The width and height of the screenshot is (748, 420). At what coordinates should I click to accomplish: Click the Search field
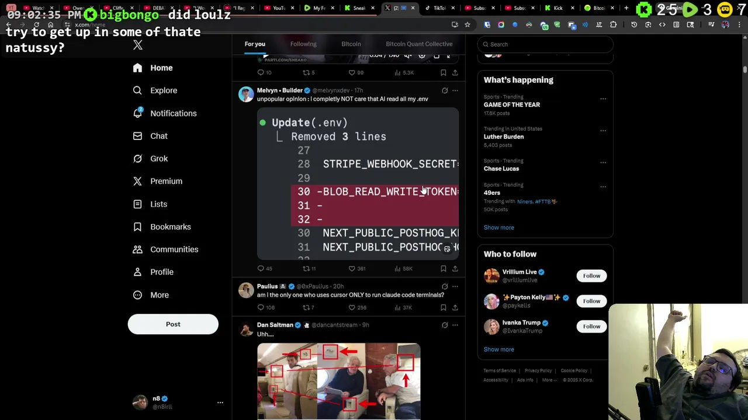(x=545, y=44)
